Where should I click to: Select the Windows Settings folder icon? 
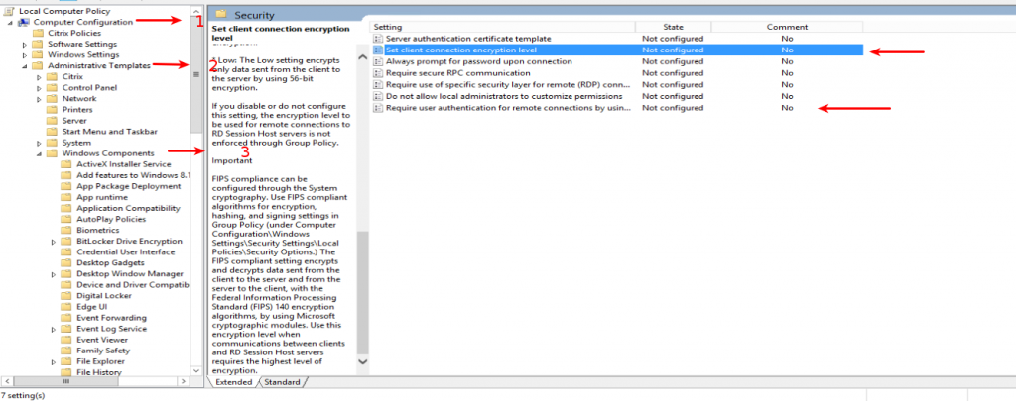click(x=39, y=55)
